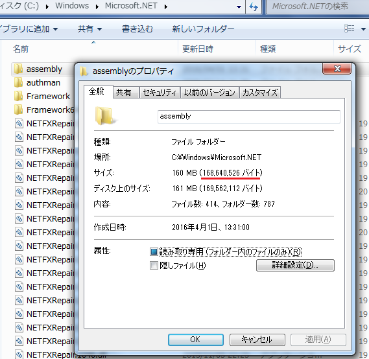The width and height of the screenshot is (369, 359).
Task: Select the assembly folder icon in file list
Action: pyautogui.click(x=18, y=69)
